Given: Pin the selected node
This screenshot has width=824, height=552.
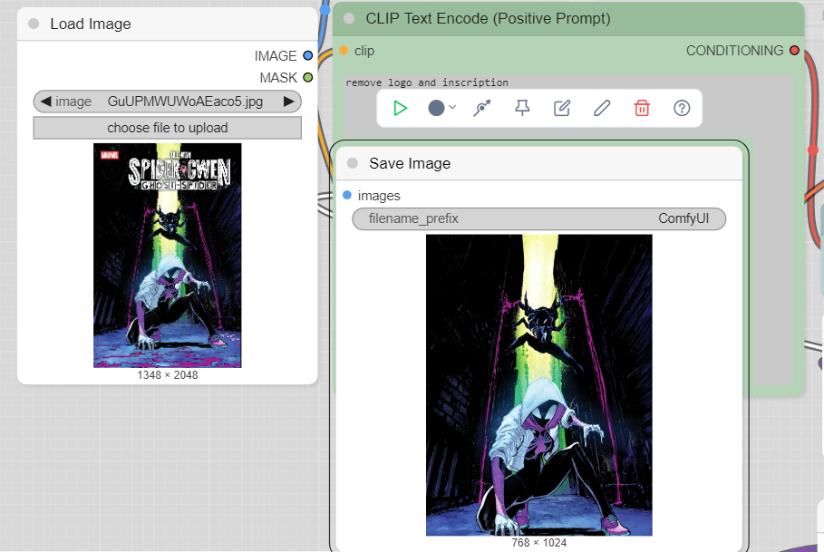Looking at the screenshot, I should (x=522, y=108).
